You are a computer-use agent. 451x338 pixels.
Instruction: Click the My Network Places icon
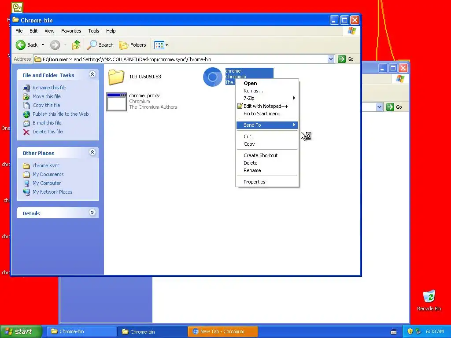click(x=26, y=192)
